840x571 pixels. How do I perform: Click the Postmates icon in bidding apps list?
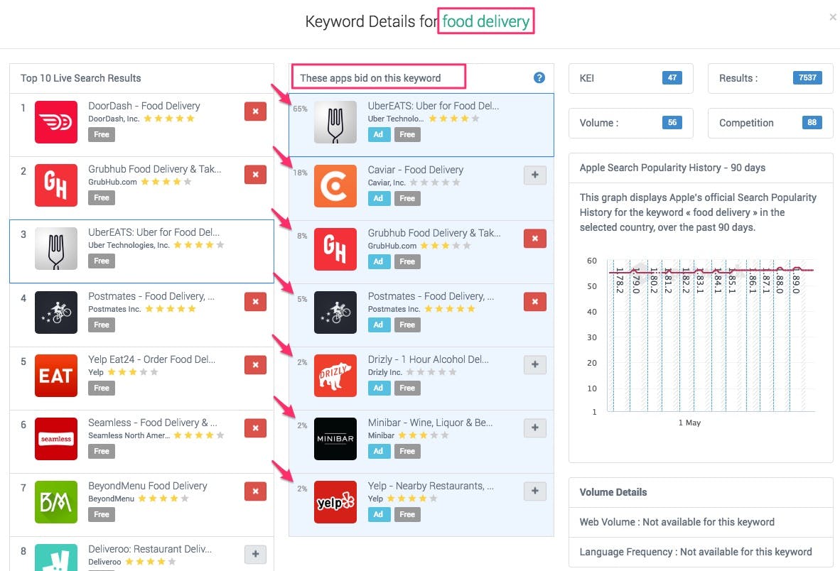click(x=335, y=312)
